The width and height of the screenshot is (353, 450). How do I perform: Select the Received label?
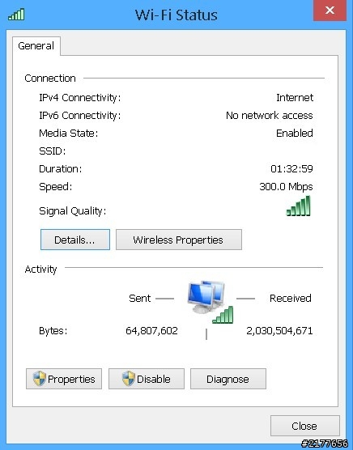291,299
